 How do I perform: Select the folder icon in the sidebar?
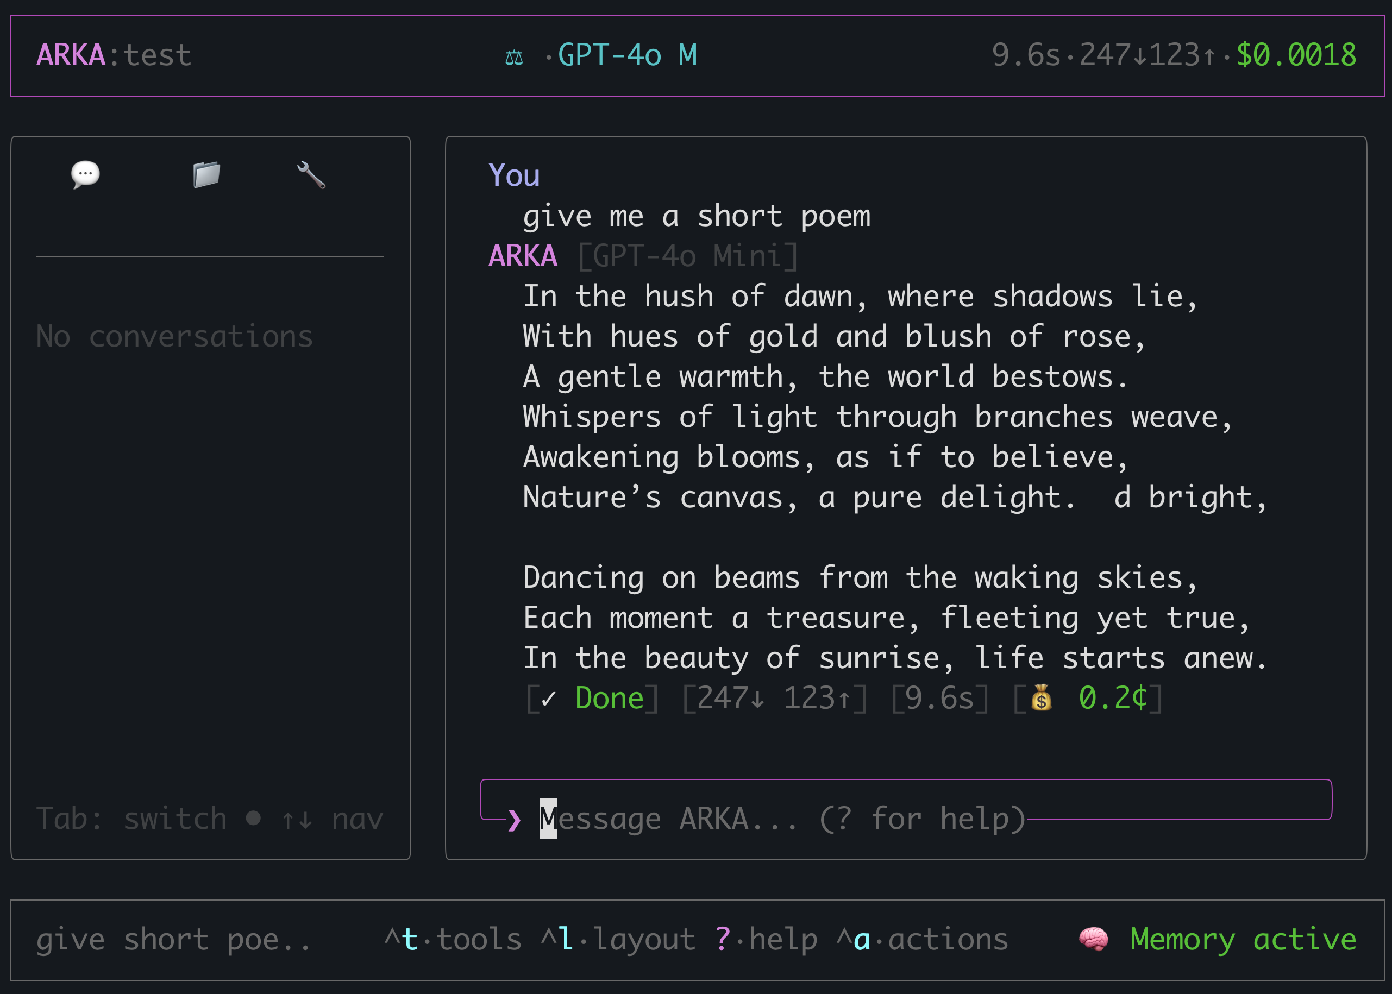(206, 175)
